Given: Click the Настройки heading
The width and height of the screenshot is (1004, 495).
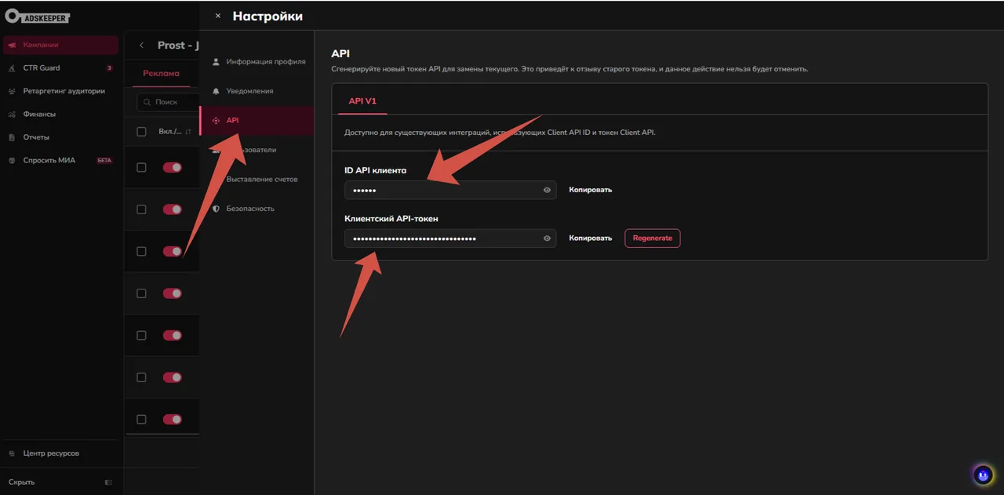Looking at the screenshot, I should [267, 16].
